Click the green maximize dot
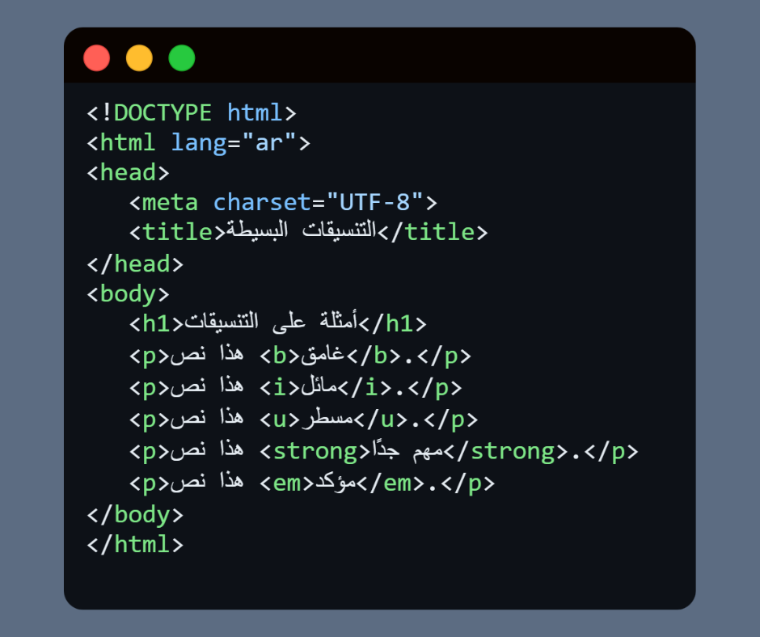760x637 pixels. pos(182,58)
